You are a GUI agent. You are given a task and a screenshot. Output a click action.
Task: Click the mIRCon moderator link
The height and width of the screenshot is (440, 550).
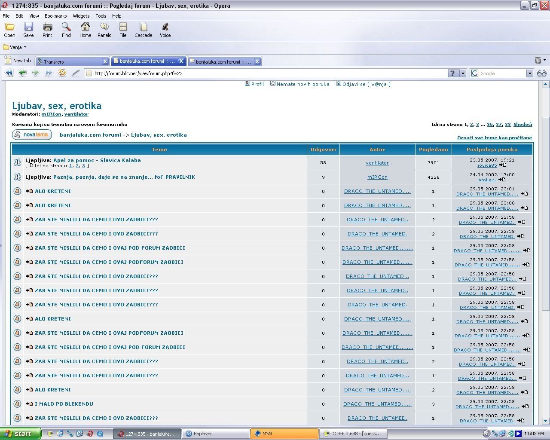52,114
